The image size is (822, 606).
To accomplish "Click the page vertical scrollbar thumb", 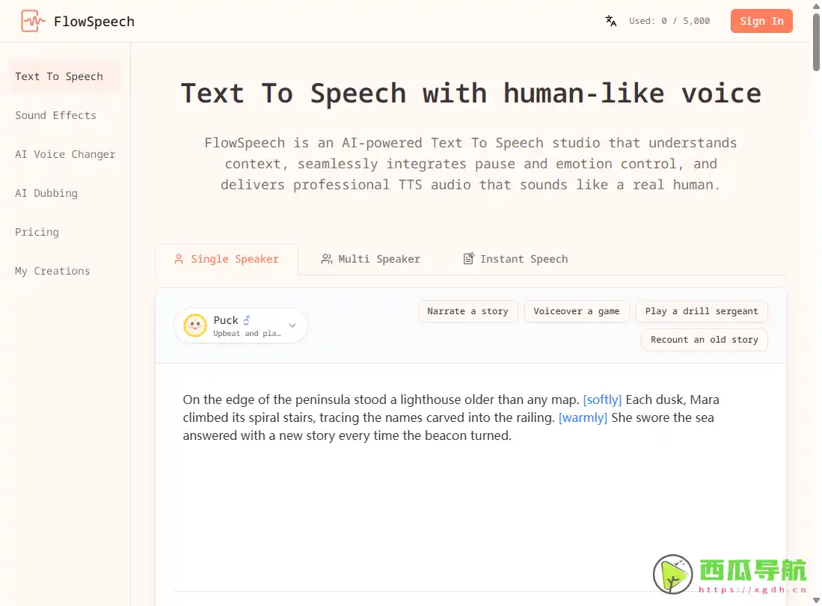I will [x=816, y=41].
